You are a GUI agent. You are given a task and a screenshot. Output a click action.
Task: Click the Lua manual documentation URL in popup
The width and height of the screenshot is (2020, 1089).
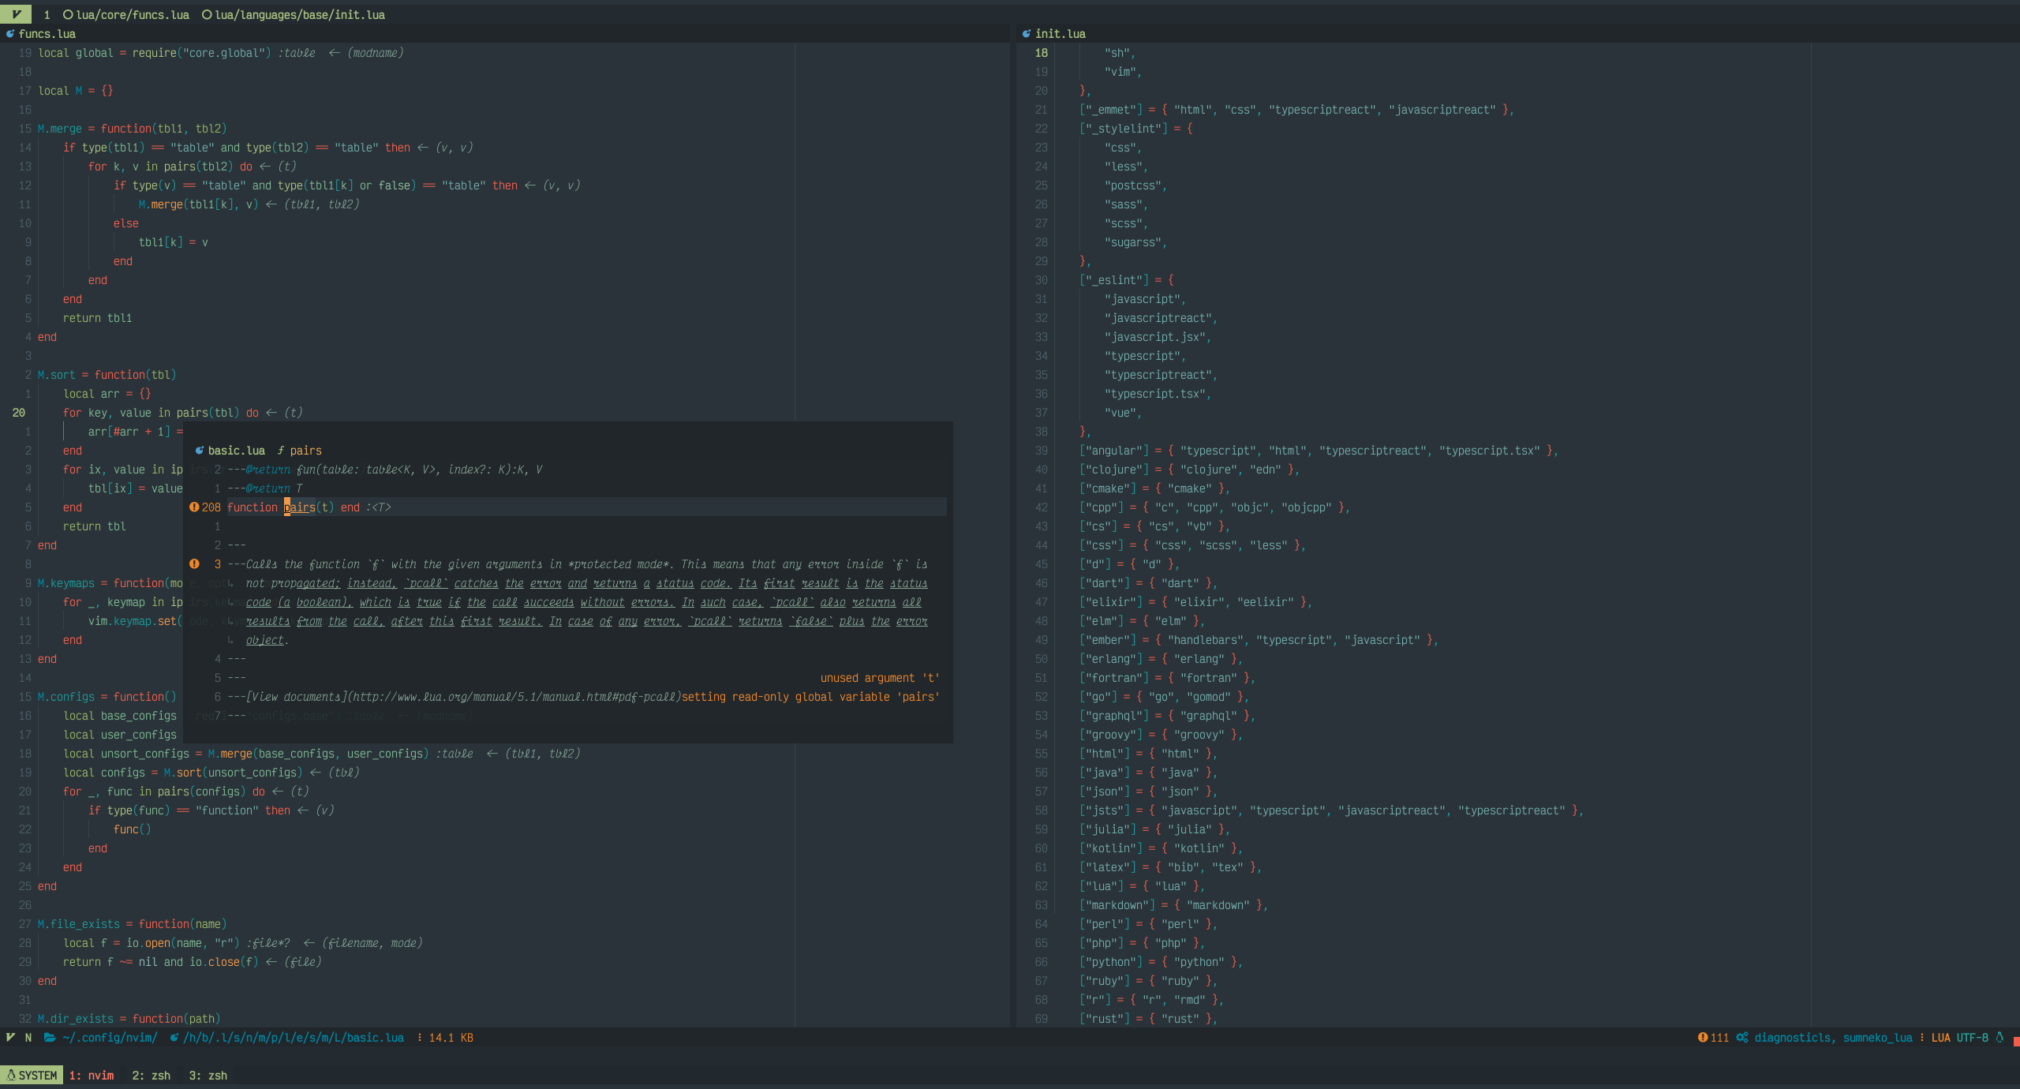tap(514, 697)
